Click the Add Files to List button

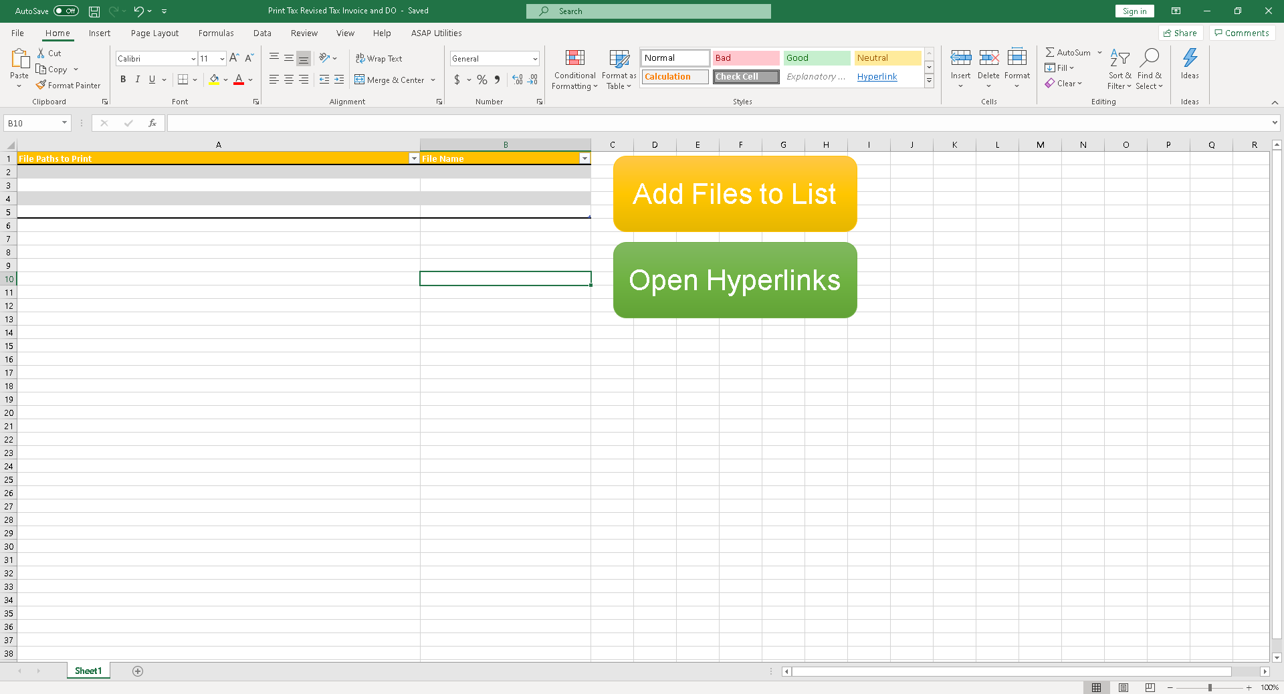coord(734,194)
